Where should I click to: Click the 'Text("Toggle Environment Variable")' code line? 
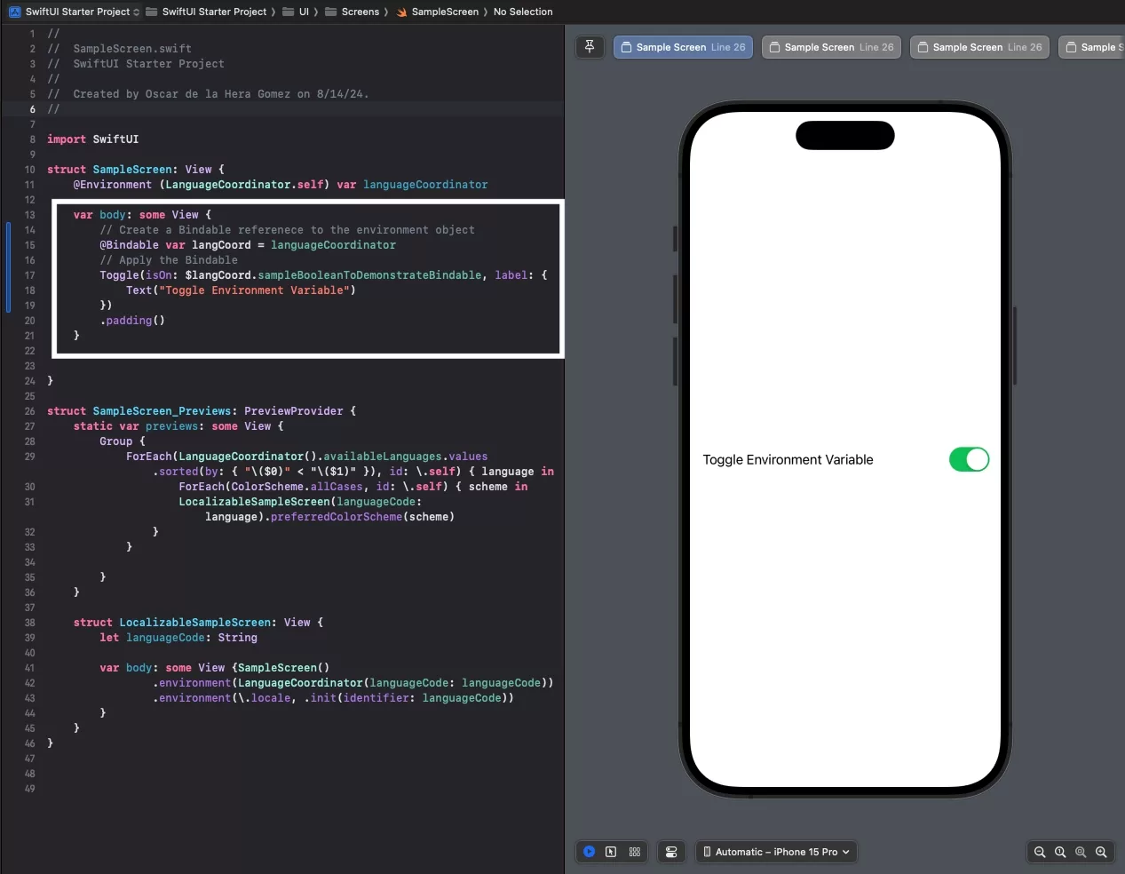(241, 290)
